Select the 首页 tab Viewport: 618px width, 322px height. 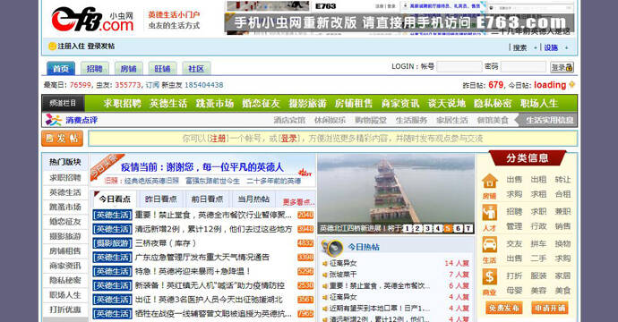coord(61,69)
